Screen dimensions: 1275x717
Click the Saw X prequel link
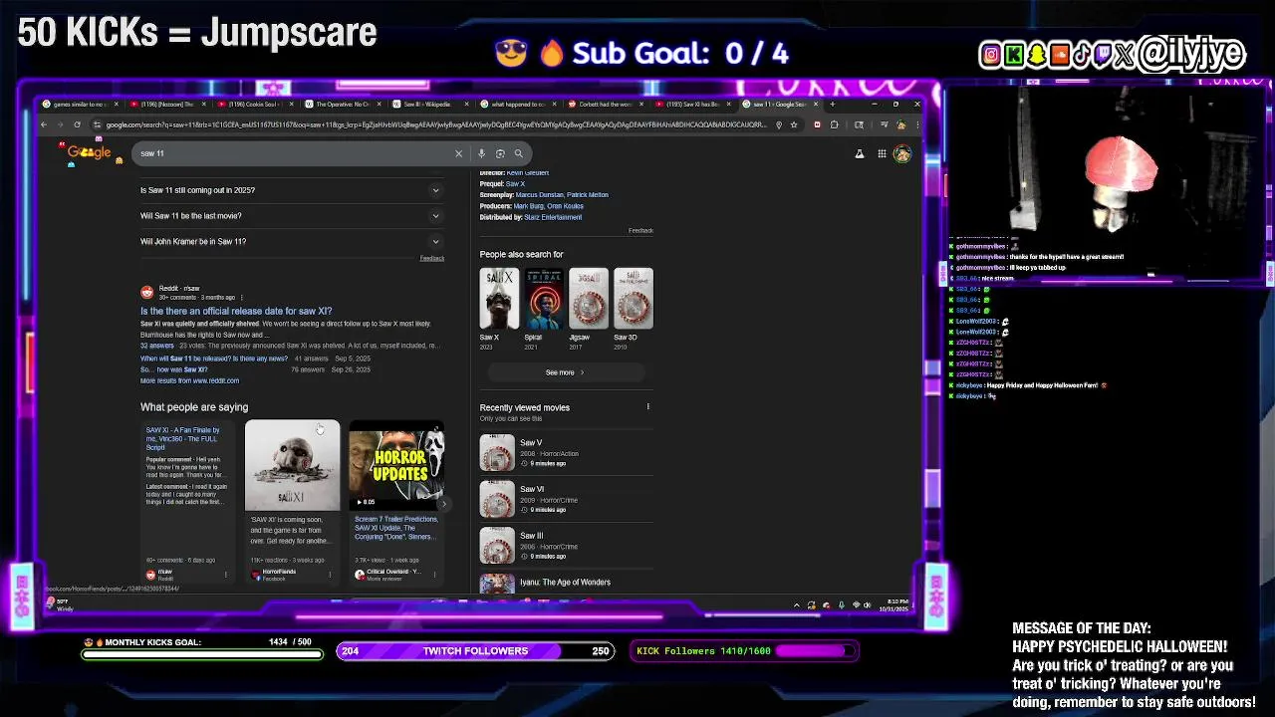click(x=515, y=184)
